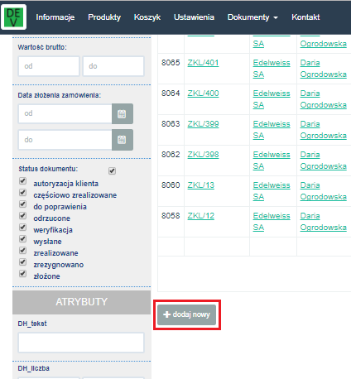Toggle the select-all Status dokumentu checkbox
This screenshot has width=351, height=379.
[x=112, y=170]
